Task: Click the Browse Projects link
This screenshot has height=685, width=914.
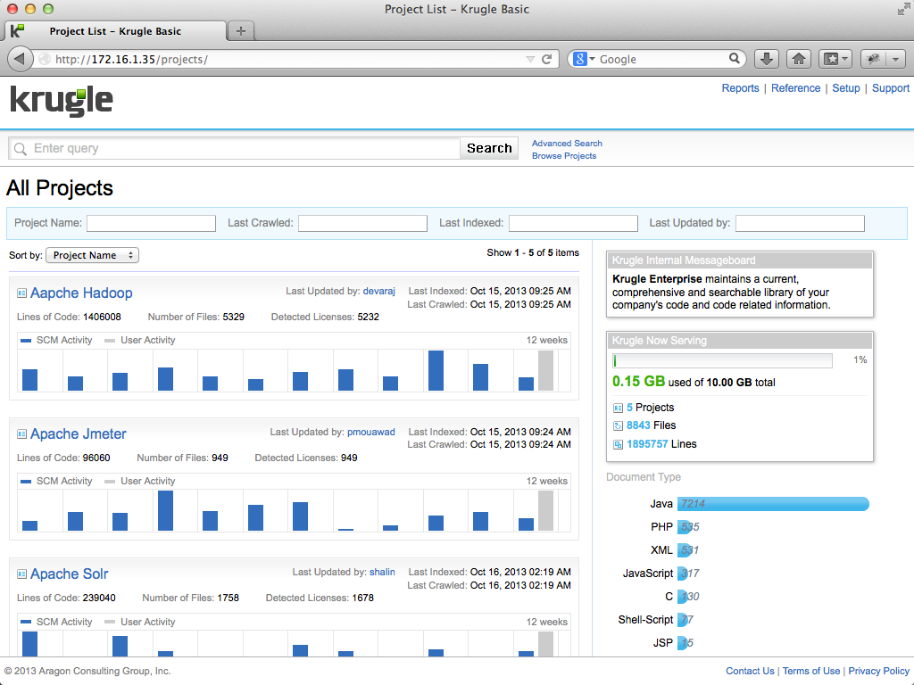Action: [x=564, y=156]
